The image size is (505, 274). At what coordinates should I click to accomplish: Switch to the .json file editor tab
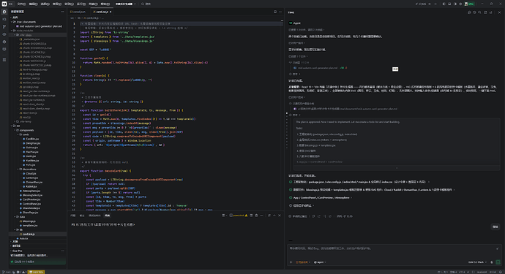click(78, 12)
